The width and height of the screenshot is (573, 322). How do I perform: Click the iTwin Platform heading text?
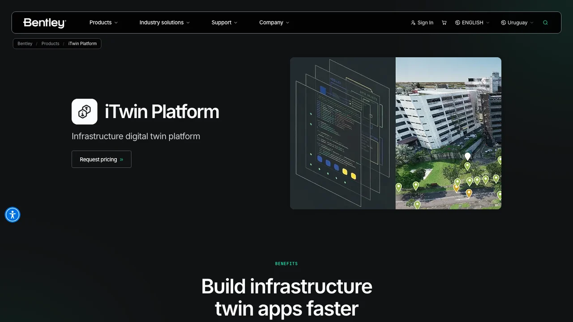pyautogui.click(x=162, y=111)
